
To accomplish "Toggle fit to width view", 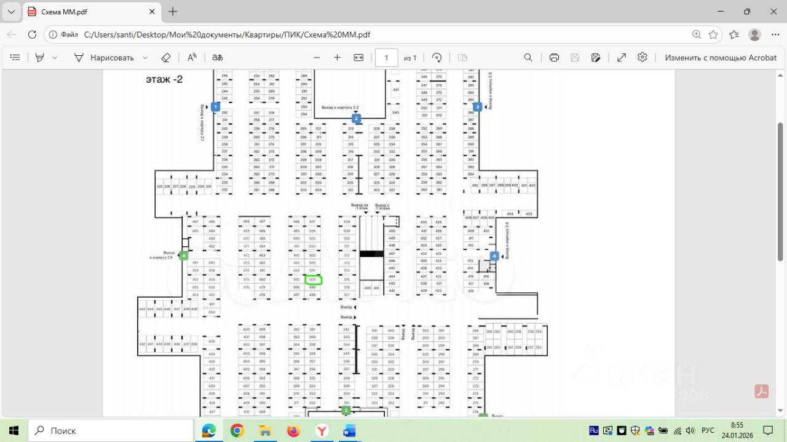I will [358, 57].
